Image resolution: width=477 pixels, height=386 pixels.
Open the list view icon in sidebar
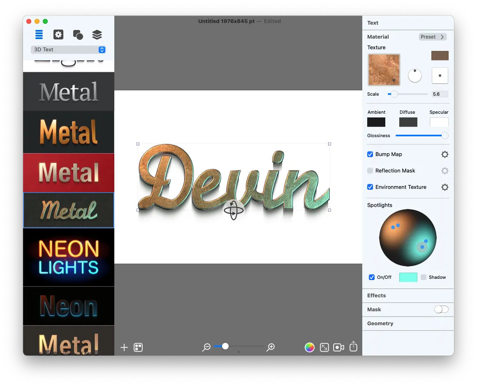(x=39, y=35)
